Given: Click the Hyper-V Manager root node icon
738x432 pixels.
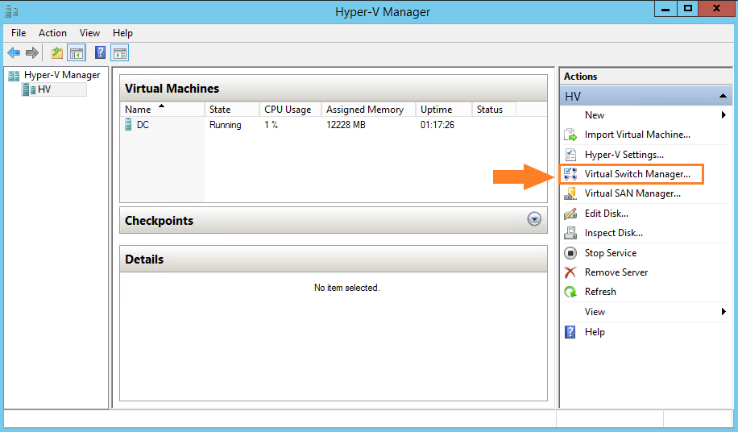Looking at the screenshot, I should (x=14, y=75).
